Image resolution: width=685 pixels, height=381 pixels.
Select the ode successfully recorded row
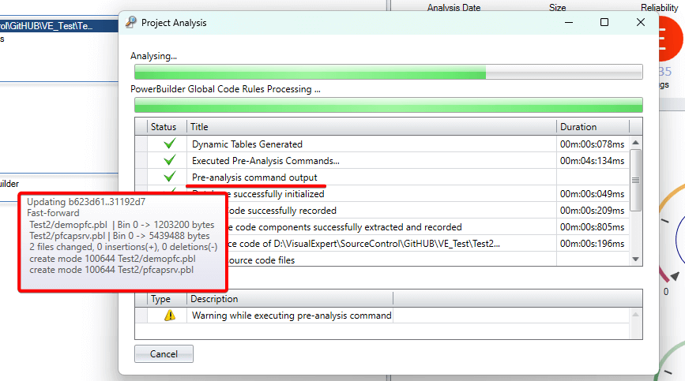(x=428, y=210)
